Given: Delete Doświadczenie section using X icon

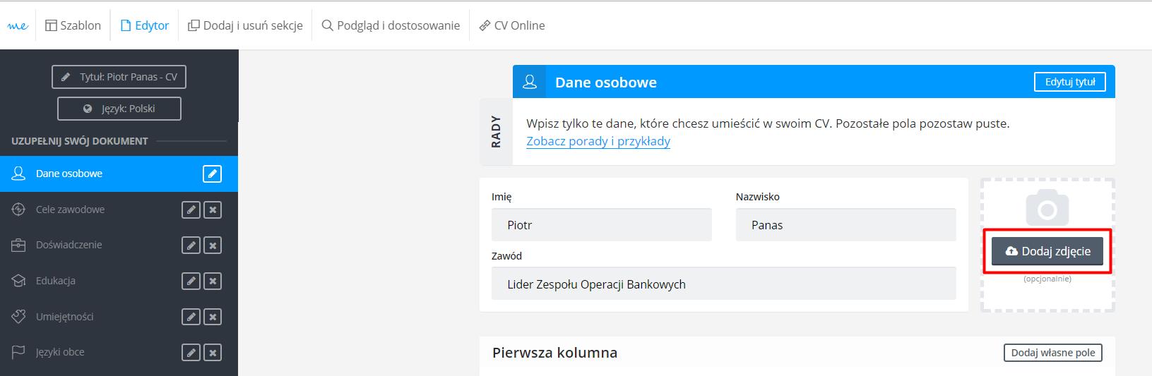Looking at the screenshot, I should pos(213,245).
